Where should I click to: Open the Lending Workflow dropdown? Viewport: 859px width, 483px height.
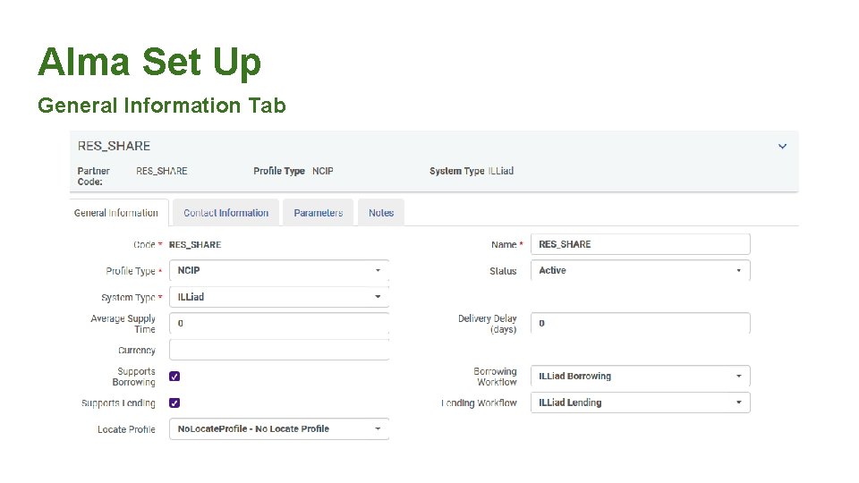(640, 402)
